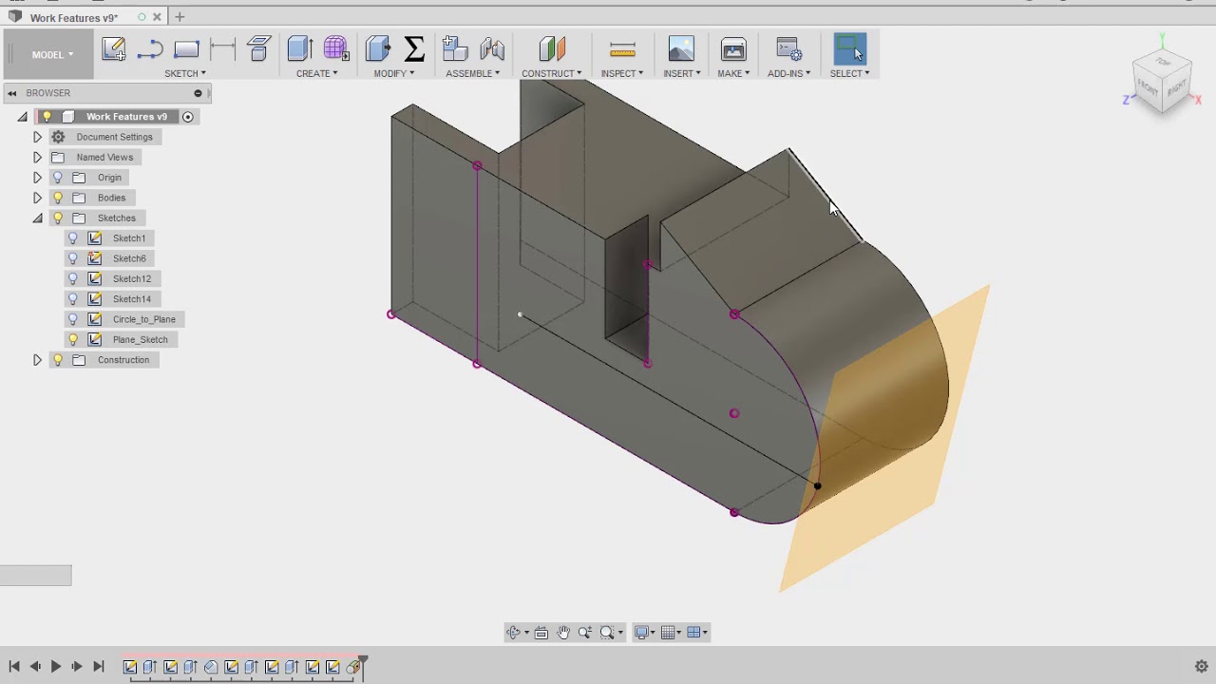
Task: Open Change Parameters via the sigma icon
Action: coord(414,49)
